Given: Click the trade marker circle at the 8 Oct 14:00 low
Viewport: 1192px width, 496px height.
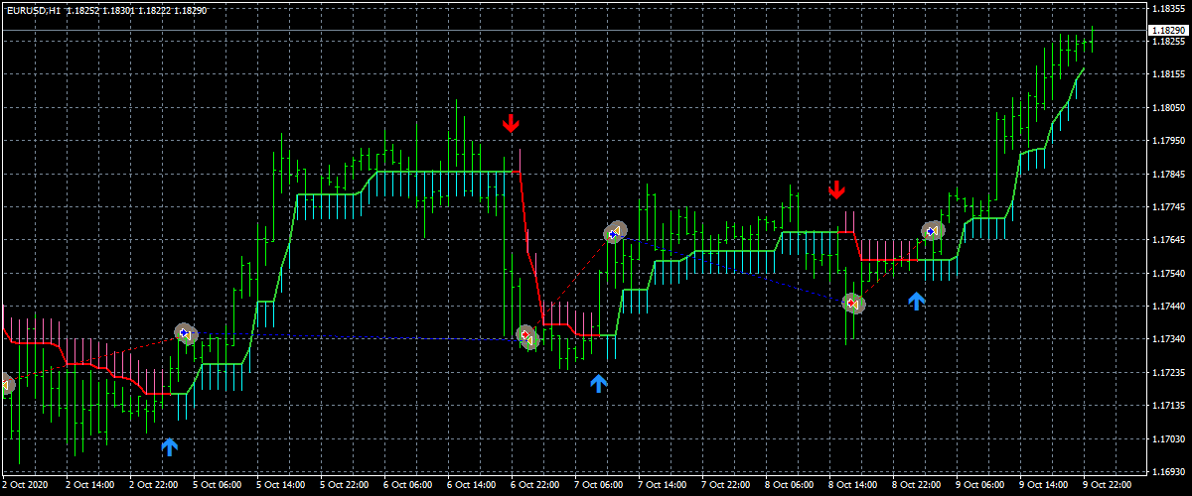Looking at the screenshot, I should click(853, 303).
